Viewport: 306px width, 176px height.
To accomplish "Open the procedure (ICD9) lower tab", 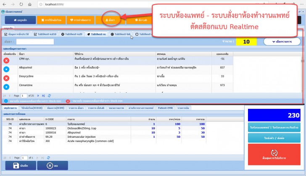I will [55, 108].
